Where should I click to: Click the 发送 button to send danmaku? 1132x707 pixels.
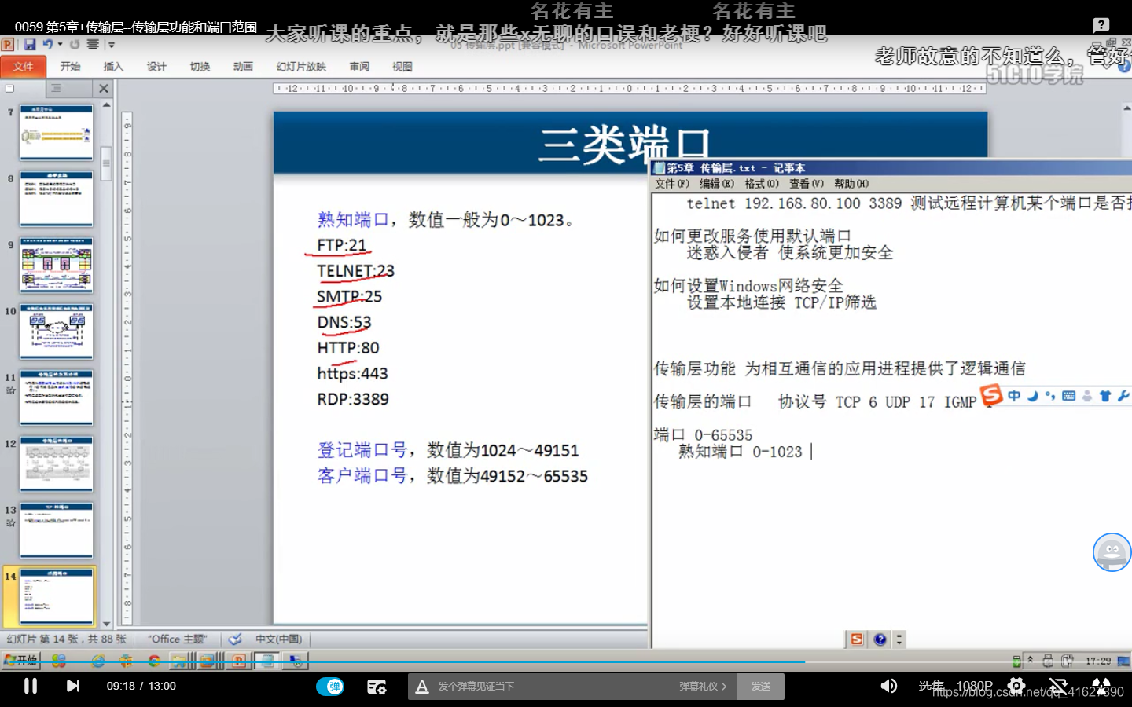tap(759, 686)
